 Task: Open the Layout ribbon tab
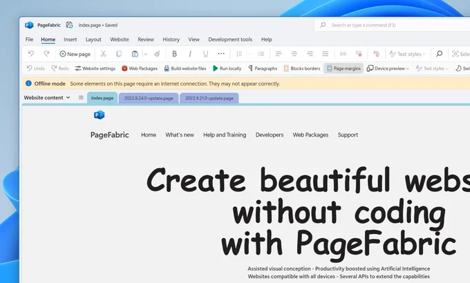click(x=93, y=39)
